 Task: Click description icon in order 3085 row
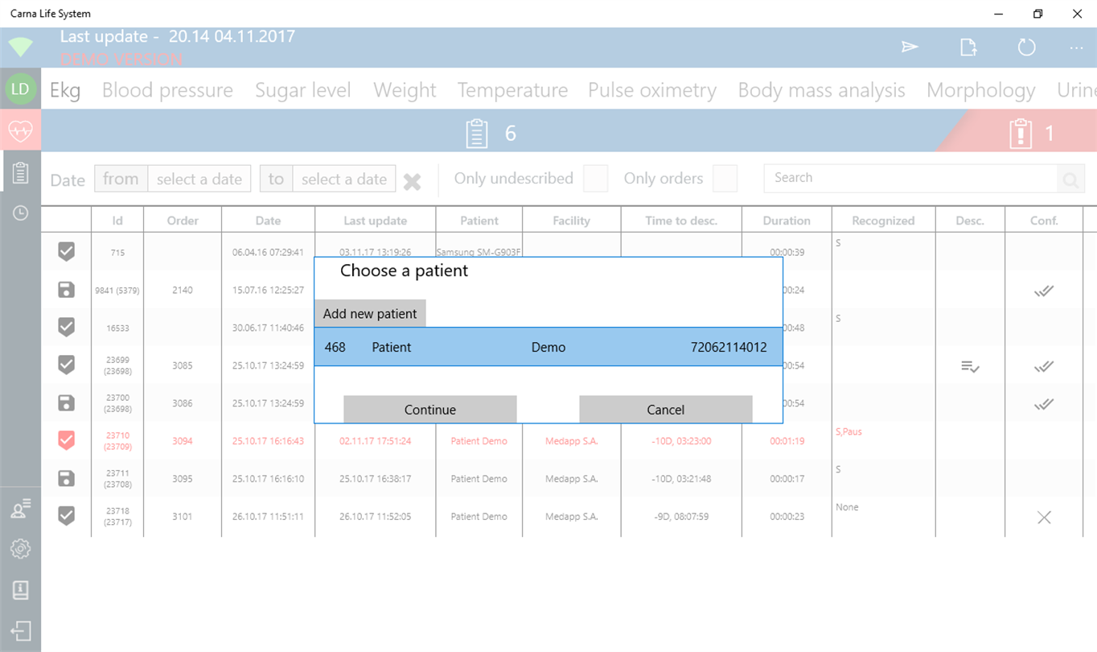970,367
